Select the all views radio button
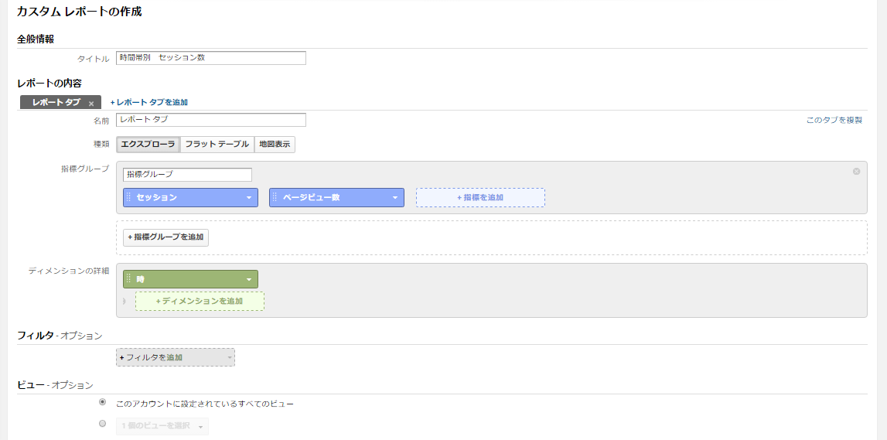Image resolution: width=887 pixels, height=440 pixels. pyautogui.click(x=103, y=402)
